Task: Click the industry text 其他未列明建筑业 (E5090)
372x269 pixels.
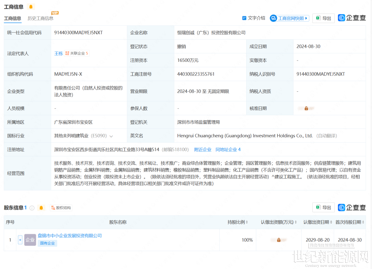Action: click(80, 136)
